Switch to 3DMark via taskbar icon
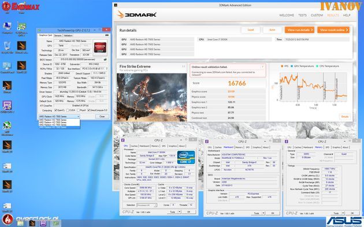The image size is (364, 227). (x=32, y=224)
